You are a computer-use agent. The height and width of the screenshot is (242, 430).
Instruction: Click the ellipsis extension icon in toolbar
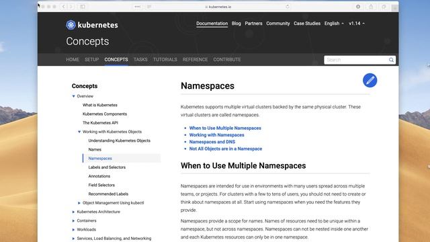137,7
